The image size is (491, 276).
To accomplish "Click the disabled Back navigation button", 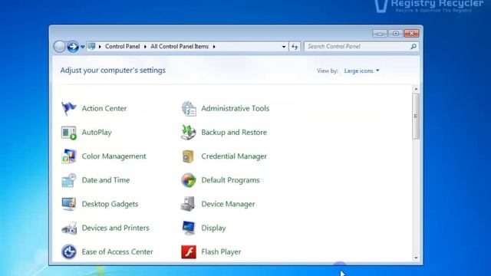I will (x=59, y=47).
